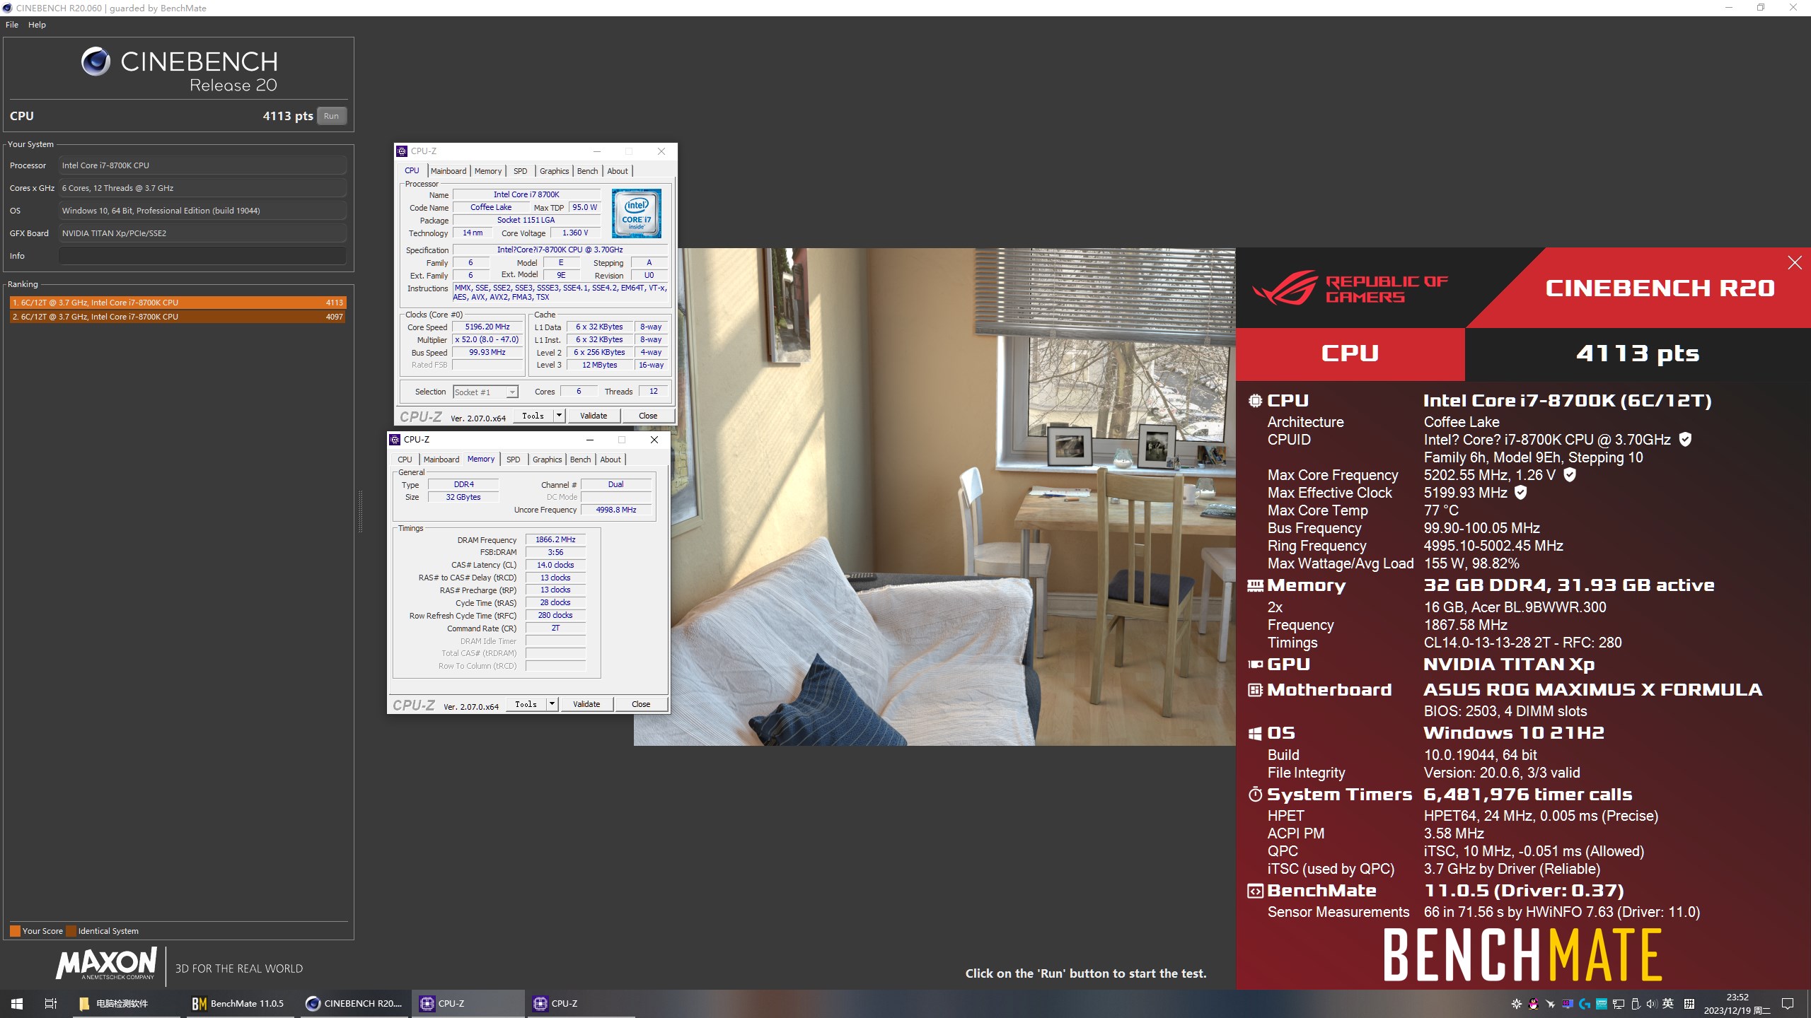
Task: Click the Run button in Cinebench
Action: [331, 116]
